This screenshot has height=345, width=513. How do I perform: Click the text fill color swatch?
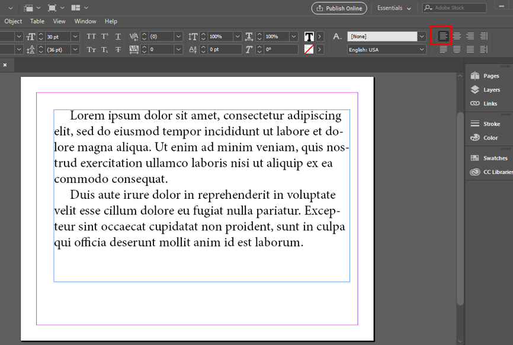click(x=309, y=37)
